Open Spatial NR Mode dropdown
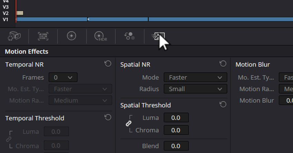Screen dimensions: 293x153 195,77
